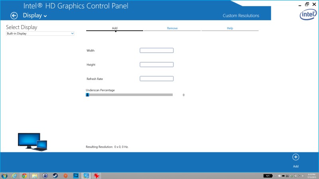Open the orange Origin taskbar icon
This screenshot has height=179, width=319.
(65, 175)
